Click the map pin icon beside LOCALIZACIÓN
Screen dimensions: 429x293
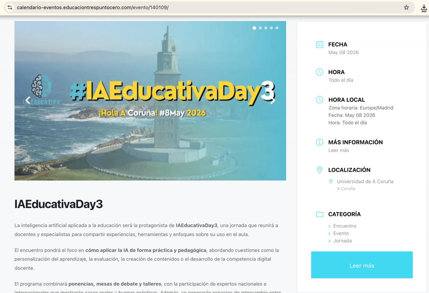click(319, 170)
